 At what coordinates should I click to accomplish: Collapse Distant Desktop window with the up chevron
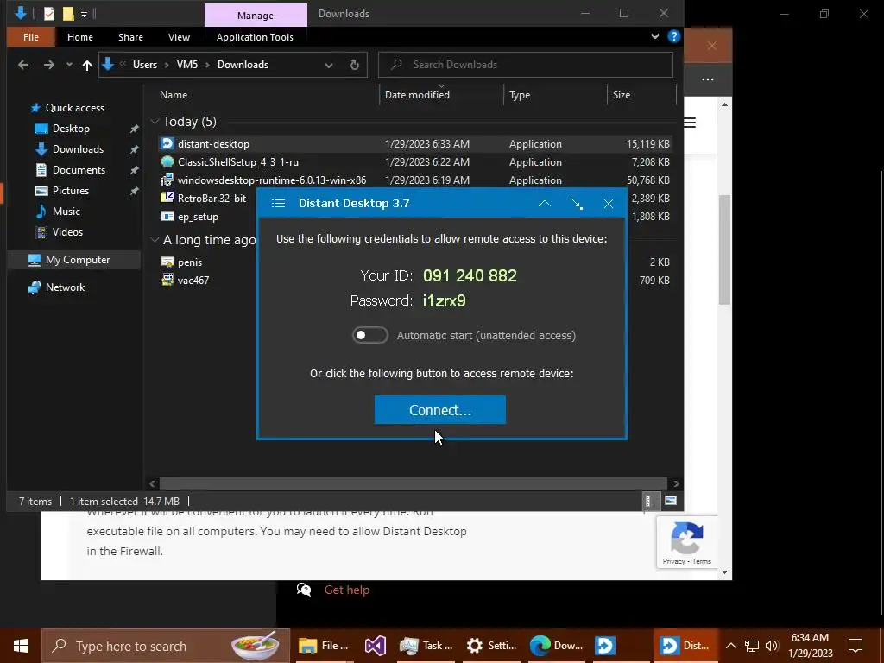coord(545,204)
